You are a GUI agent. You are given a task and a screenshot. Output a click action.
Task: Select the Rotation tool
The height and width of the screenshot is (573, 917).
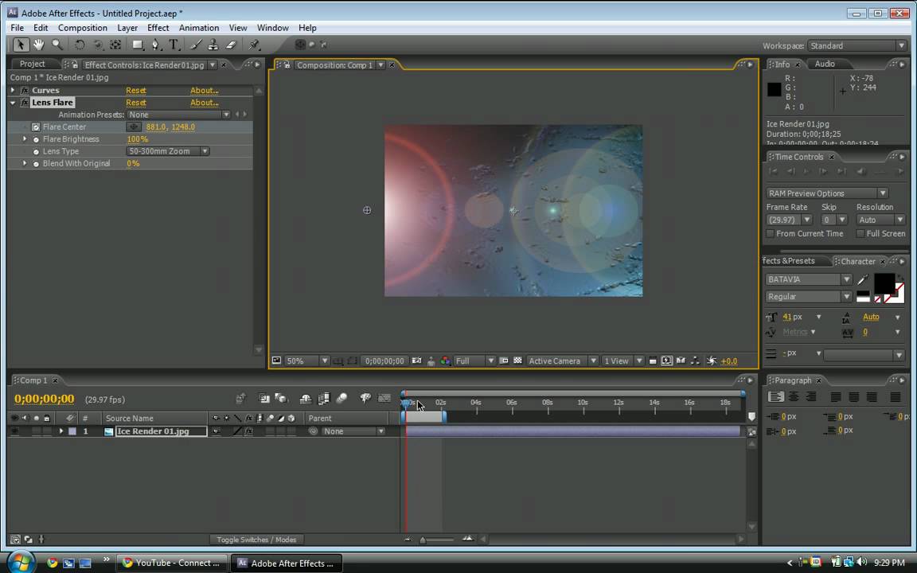tap(80, 45)
